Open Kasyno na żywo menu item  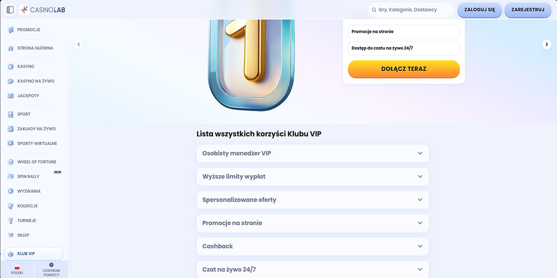tap(36, 81)
